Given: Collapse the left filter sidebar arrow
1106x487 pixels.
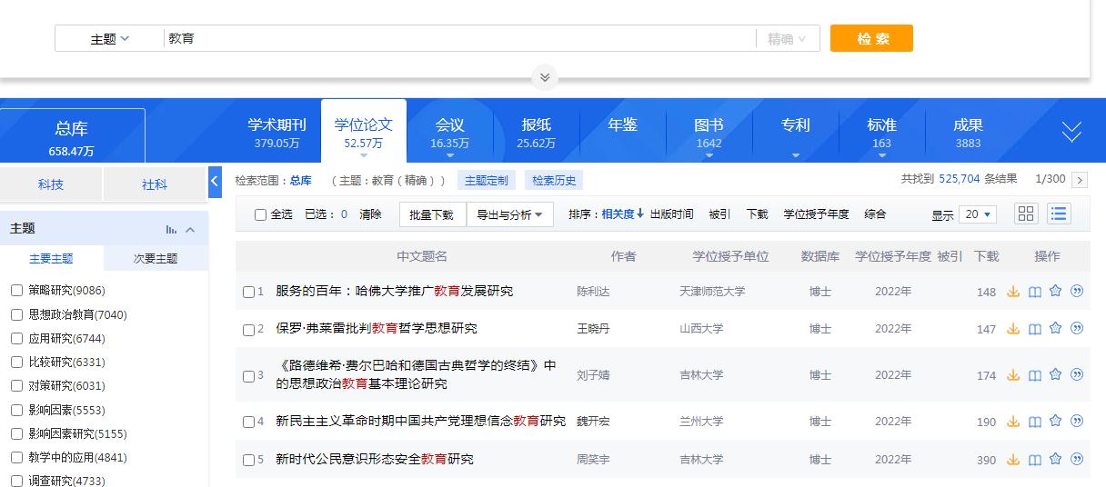Looking at the screenshot, I should 215,182.
